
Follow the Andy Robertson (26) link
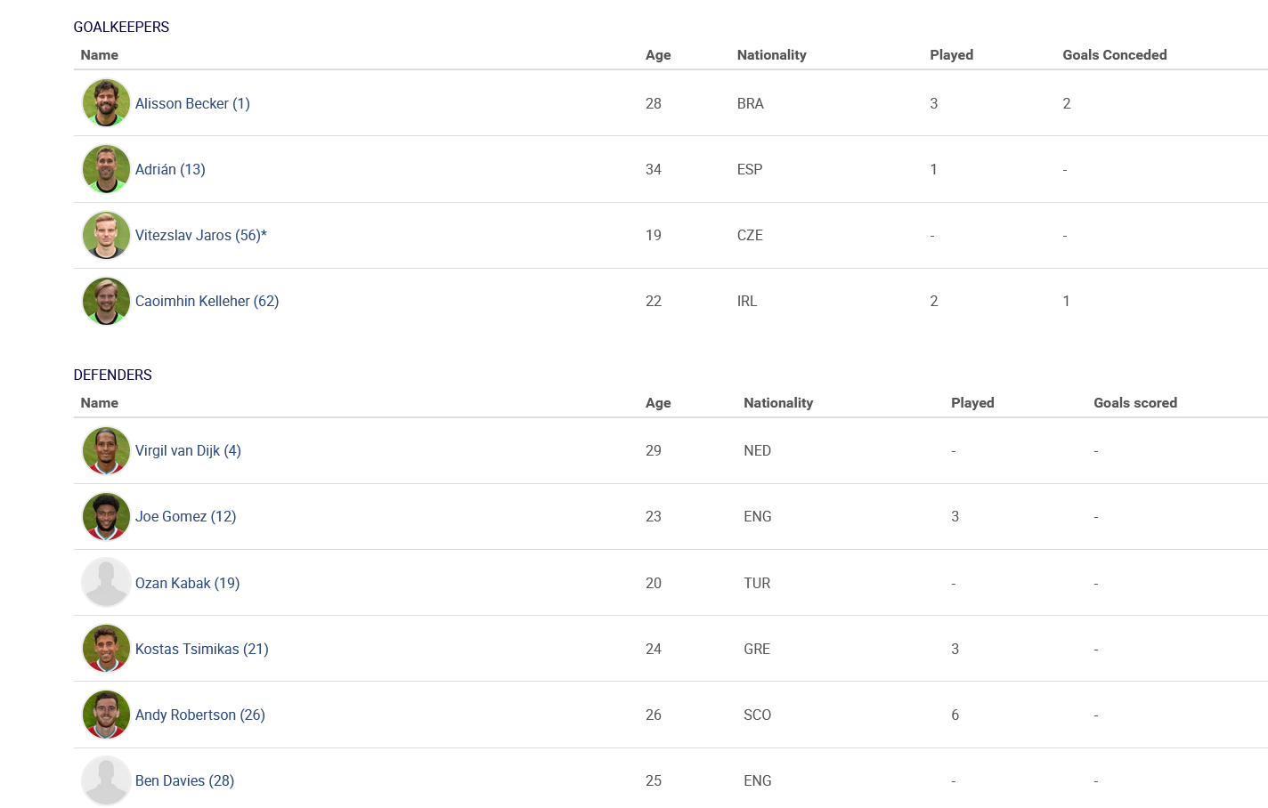click(199, 715)
